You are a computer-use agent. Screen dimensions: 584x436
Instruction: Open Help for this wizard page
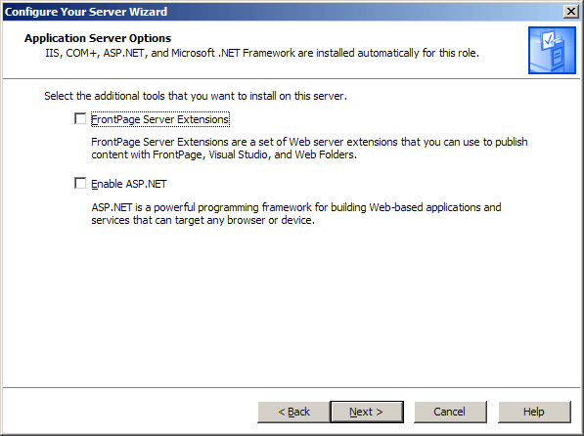534,412
